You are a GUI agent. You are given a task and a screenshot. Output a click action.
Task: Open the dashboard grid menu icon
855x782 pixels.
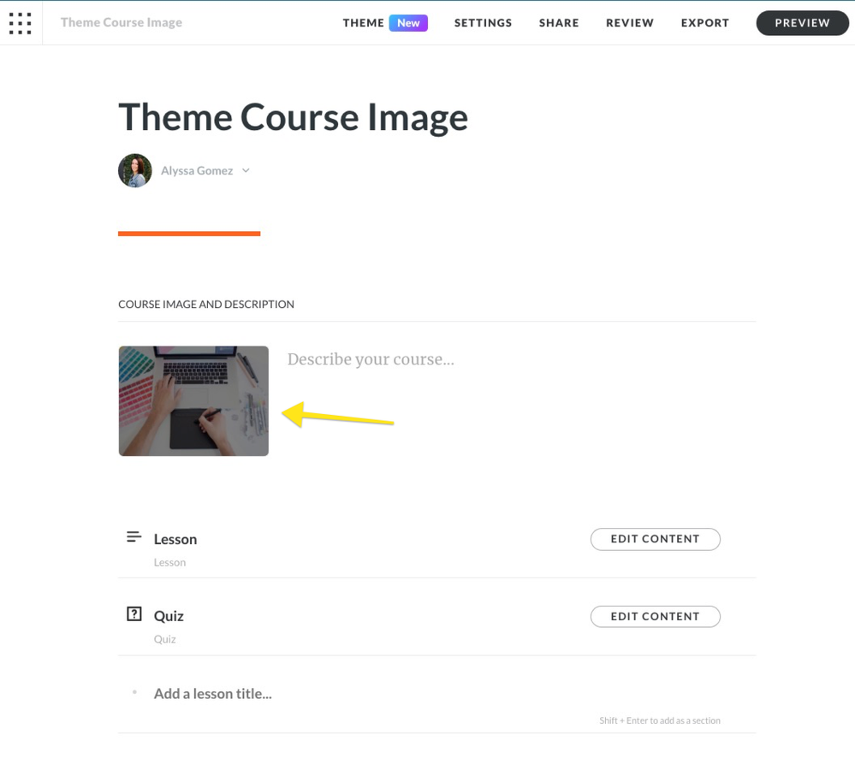click(20, 23)
